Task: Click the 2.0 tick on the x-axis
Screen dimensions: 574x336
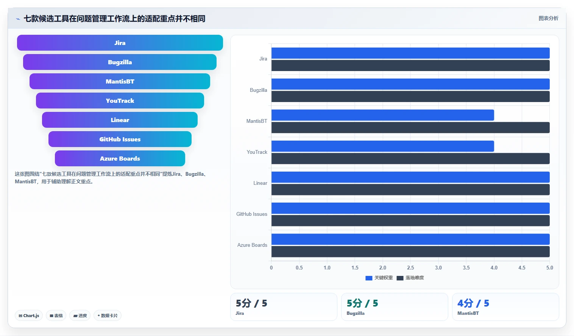Action: click(x=383, y=268)
